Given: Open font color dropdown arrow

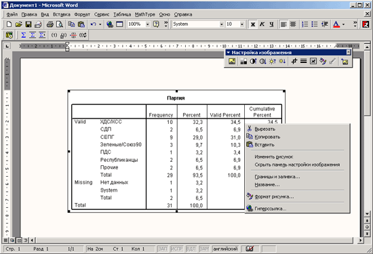Looking at the screenshot, I should pos(343,24).
